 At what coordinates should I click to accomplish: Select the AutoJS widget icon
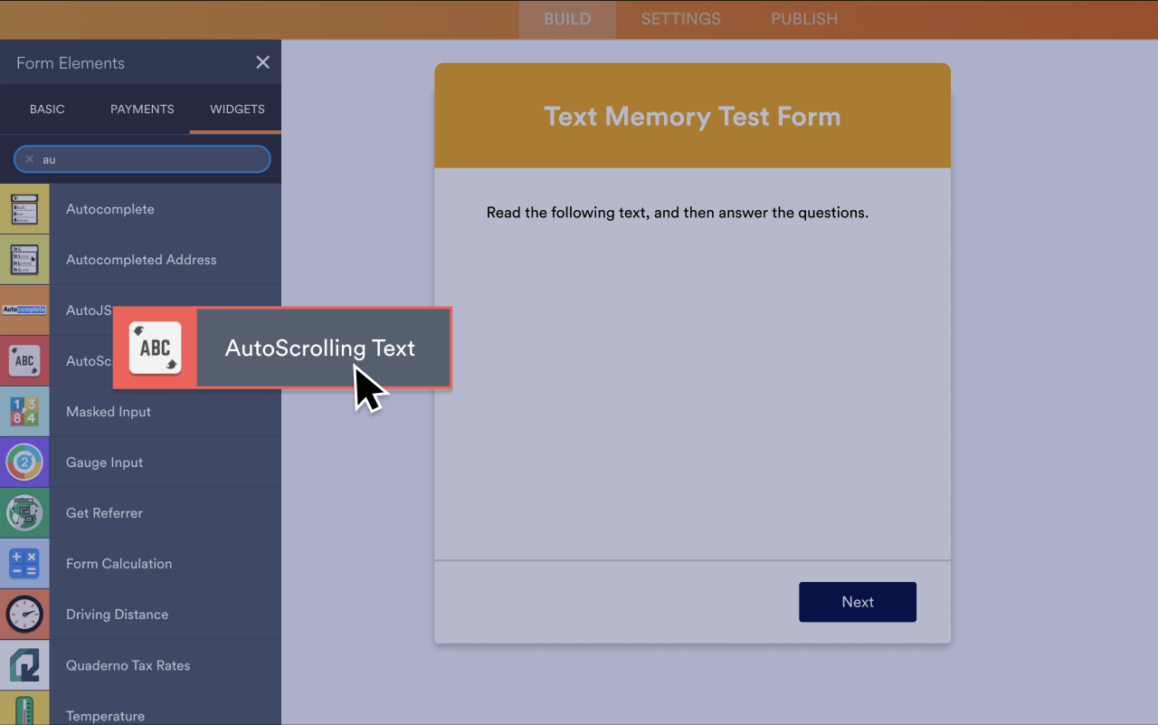click(x=24, y=310)
